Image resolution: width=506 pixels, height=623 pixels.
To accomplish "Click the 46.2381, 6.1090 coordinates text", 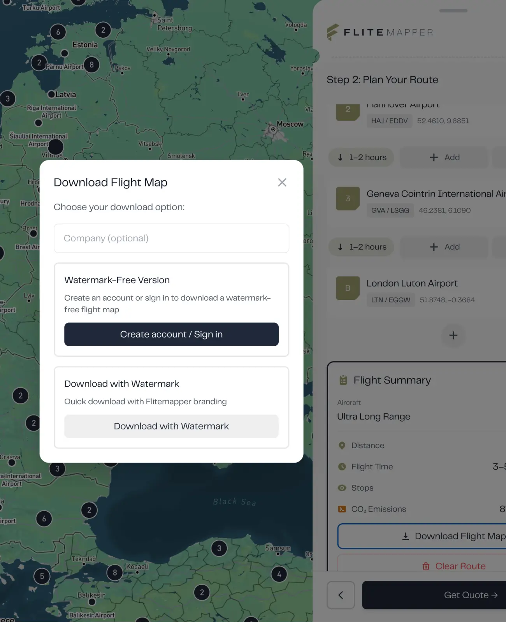I will pos(445,210).
